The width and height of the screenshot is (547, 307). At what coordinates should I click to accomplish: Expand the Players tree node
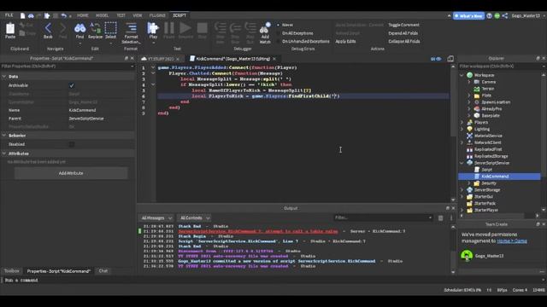(462, 123)
